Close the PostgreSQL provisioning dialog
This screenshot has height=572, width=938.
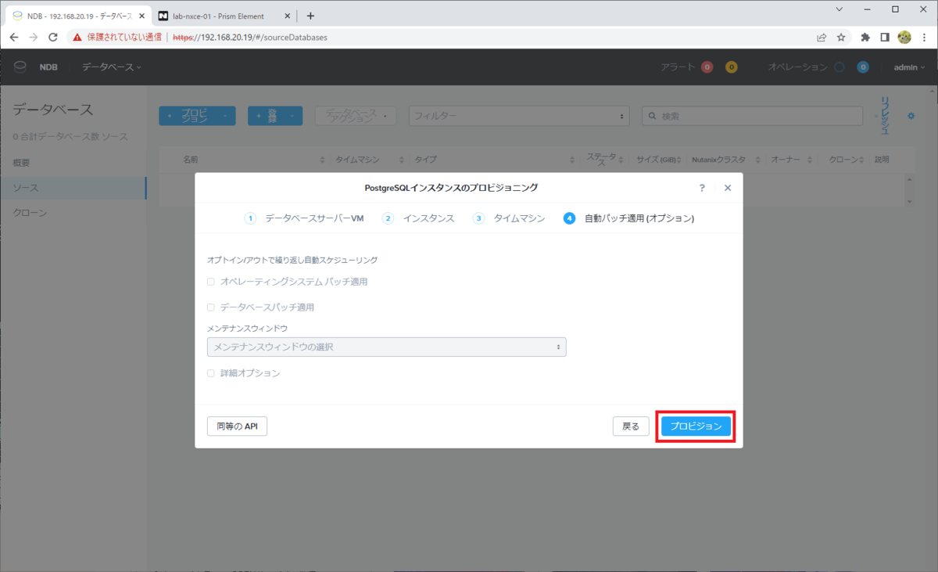[x=728, y=188]
